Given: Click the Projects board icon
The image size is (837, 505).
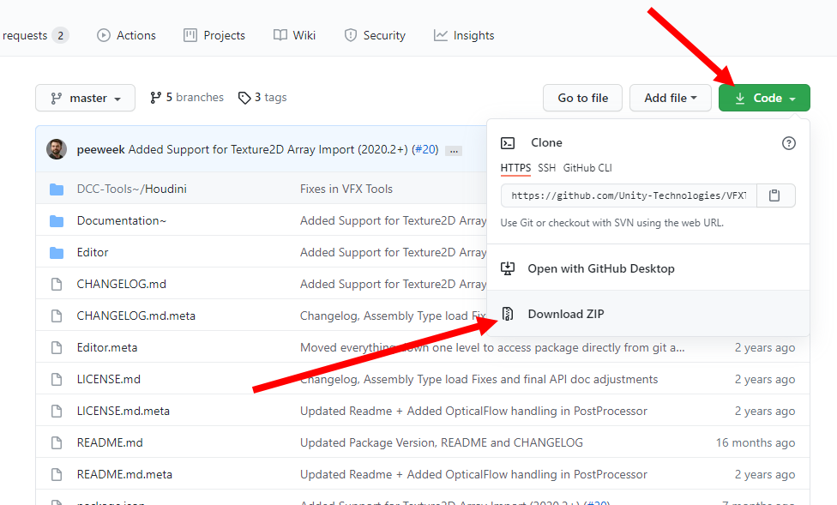Looking at the screenshot, I should (190, 35).
